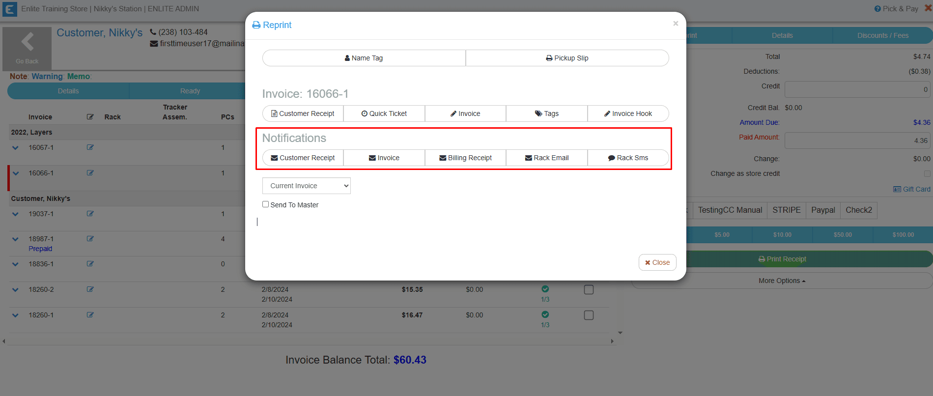
Task: Expand invoice row 16066-1
Action: pos(15,173)
